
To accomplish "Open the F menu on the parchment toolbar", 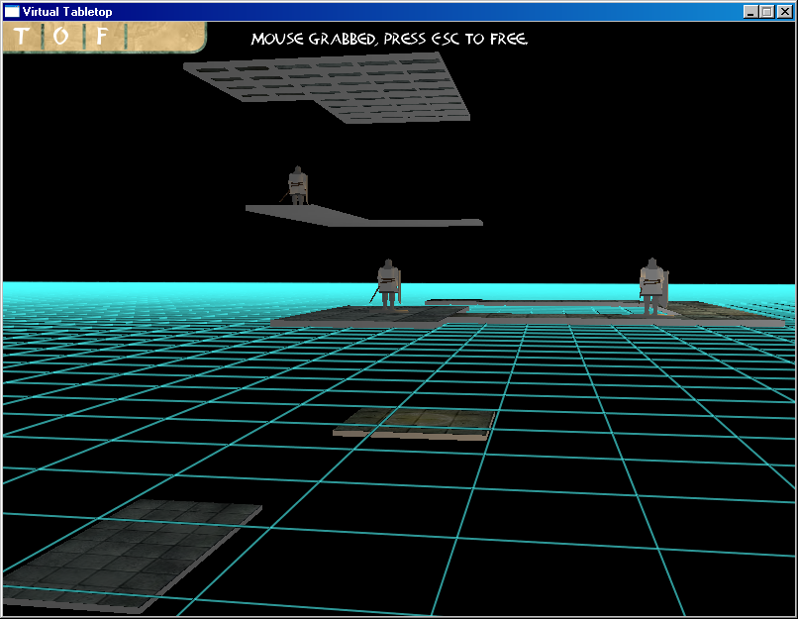I will (102, 36).
